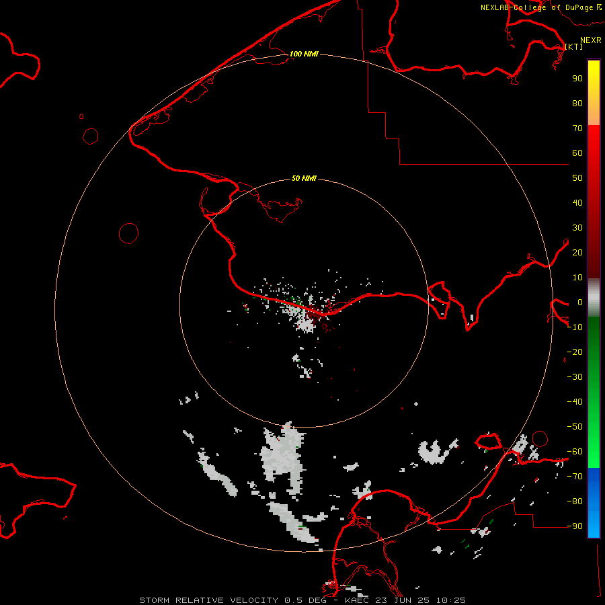This screenshot has width=605, height=605.
Task: Click the positive 40 knot scale label
Action: [577, 202]
